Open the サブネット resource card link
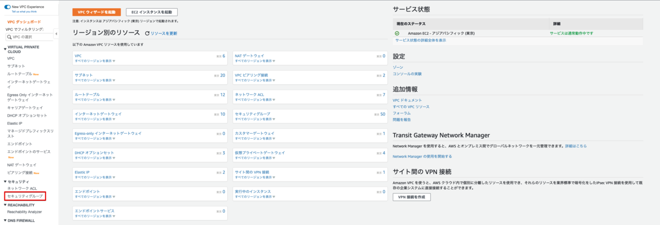This screenshot has width=660, height=225. tap(84, 75)
